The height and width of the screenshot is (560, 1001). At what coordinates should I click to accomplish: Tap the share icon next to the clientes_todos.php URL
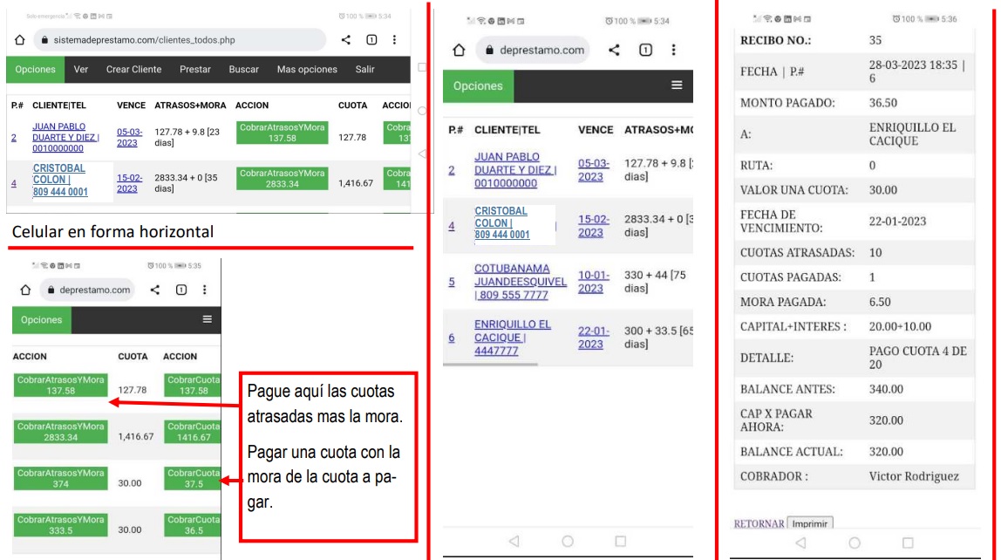pyautogui.click(x=346, y=40)
